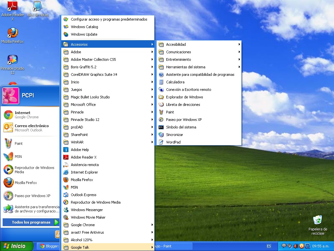Expand the Adobe program folder
Screen dimensions: 334x251
[108, 52]
